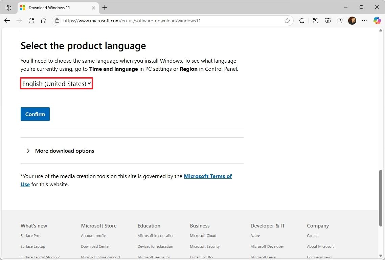This screenshot has width=385, height=260.
Task: Expand More download options
Action: coord(64,151)
